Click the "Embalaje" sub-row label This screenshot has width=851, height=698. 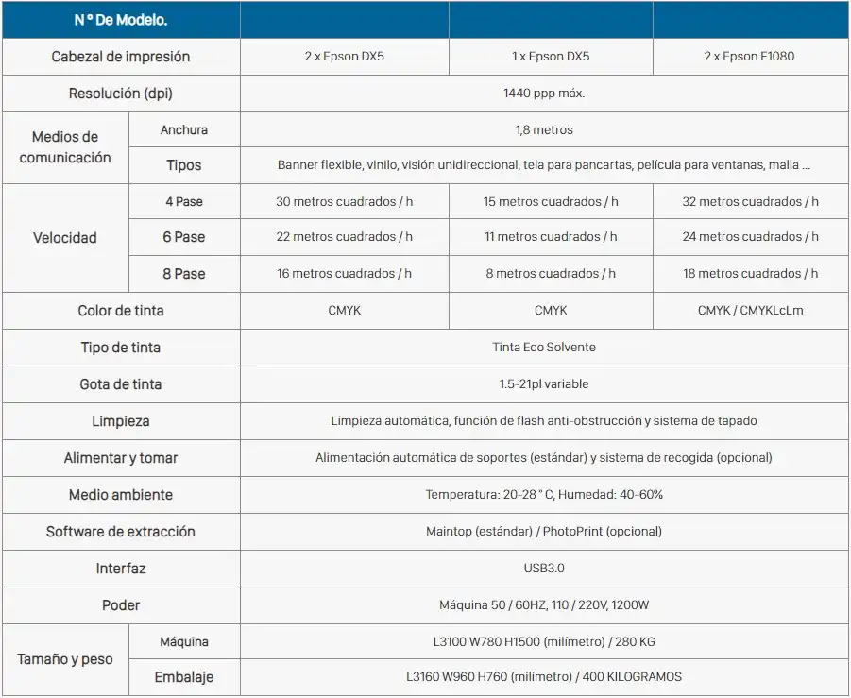pos(184,677)
